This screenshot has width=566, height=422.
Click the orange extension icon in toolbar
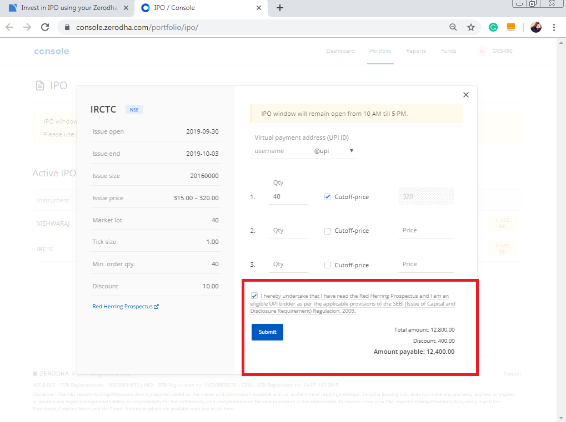(x=511, y=27)
